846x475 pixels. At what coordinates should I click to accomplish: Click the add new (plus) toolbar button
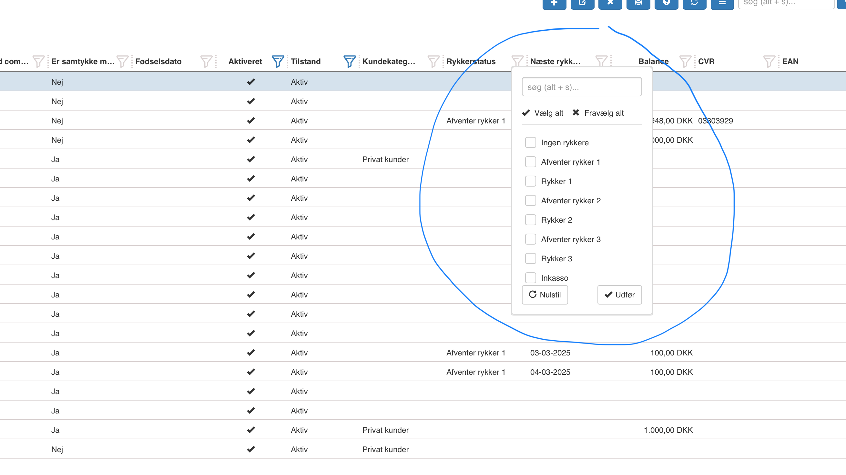(x=554, y=3)
